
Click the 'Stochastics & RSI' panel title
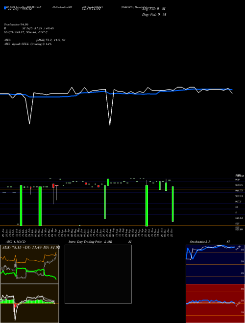[x=210, y=242]
